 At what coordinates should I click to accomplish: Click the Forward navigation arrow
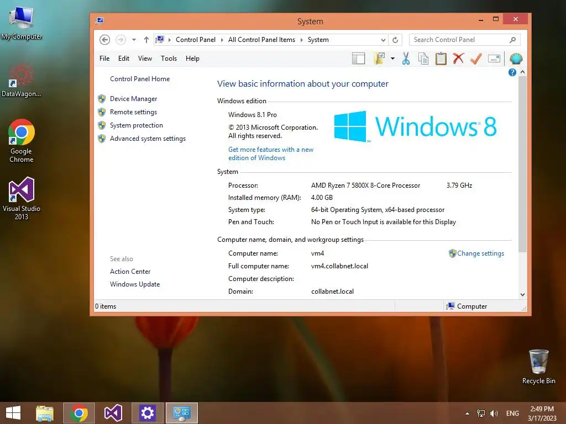coord(120,40)
